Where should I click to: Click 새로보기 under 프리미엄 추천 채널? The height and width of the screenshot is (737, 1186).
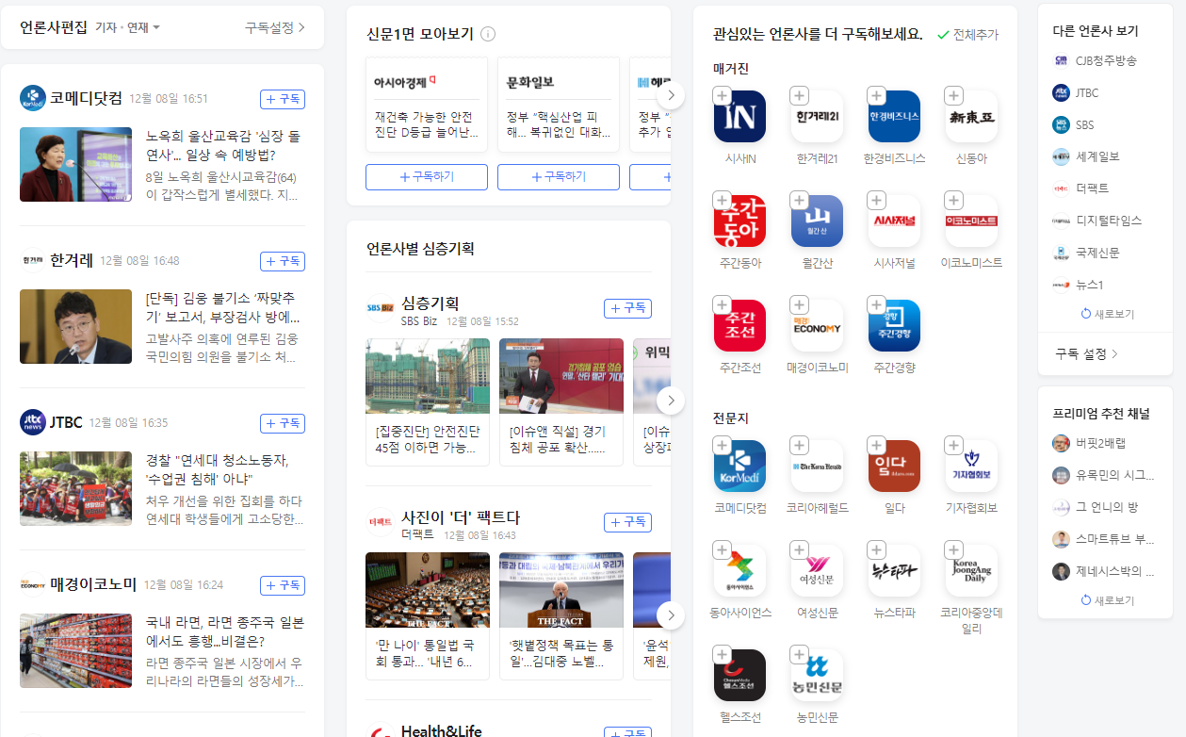pos(1107,600)
